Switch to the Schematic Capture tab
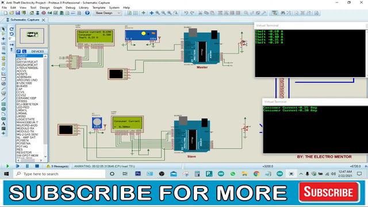 [24, 20]
